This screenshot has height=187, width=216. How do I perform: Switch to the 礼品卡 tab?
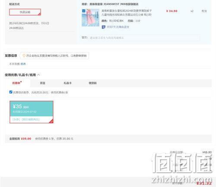pyautogui.click(x=67, y=83)
